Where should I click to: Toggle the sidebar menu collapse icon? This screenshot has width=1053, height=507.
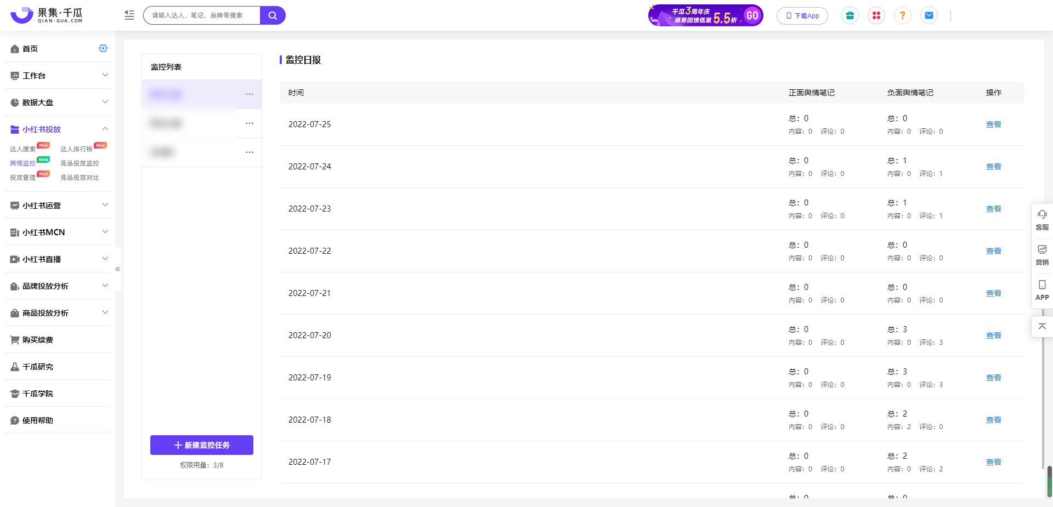click(x=129, y=15)
